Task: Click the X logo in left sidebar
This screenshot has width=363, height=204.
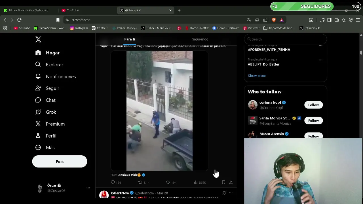Action: pos(38,39)
